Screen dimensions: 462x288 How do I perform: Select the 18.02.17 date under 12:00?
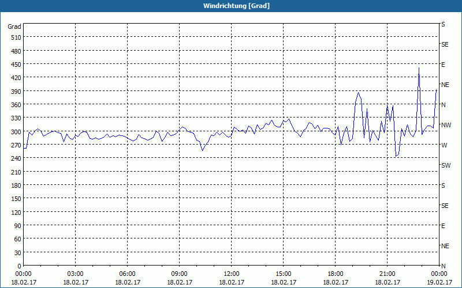pos(232,282)
